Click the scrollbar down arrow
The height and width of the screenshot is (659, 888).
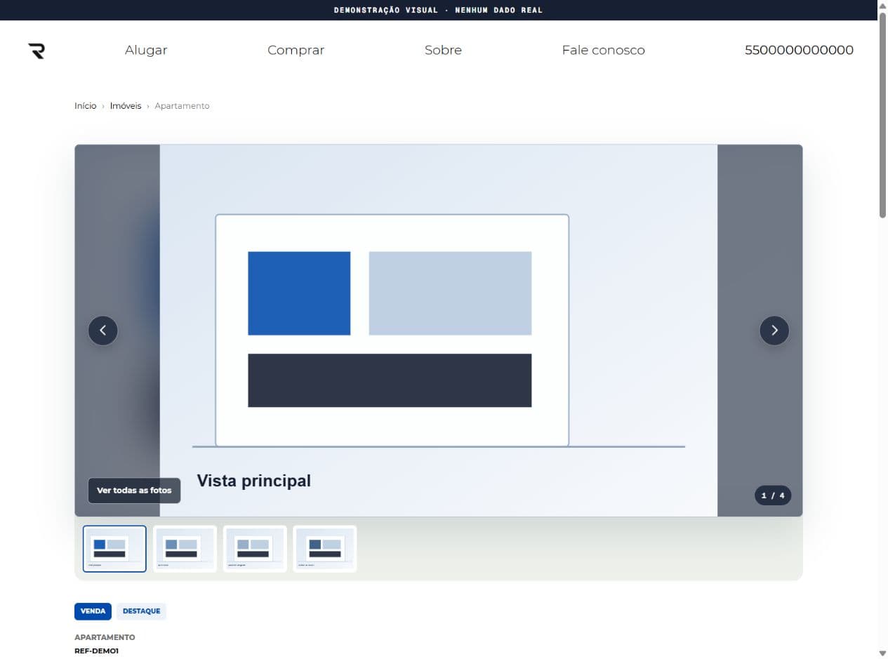coord(882,653)
